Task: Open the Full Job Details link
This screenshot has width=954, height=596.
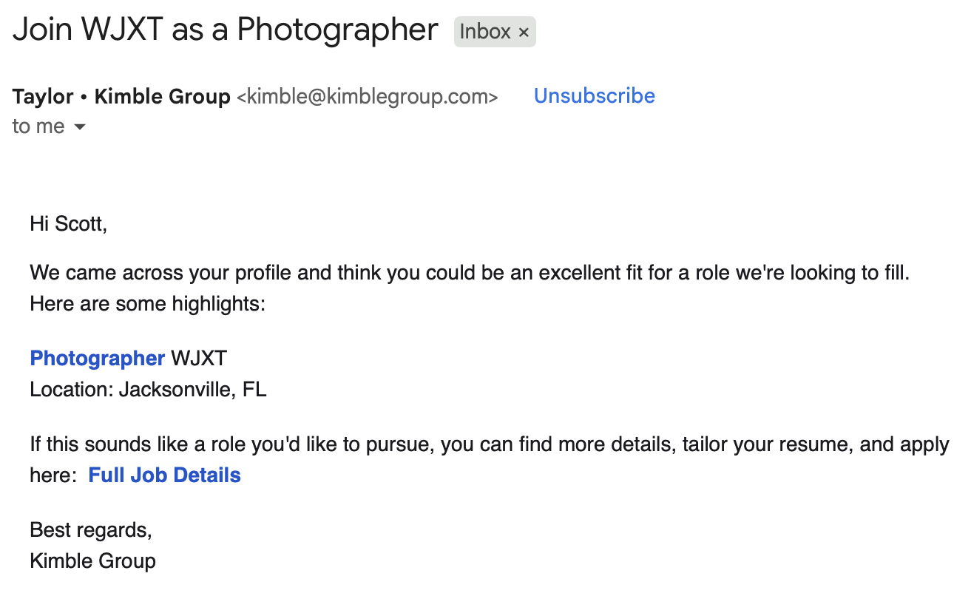Action: [164, 475]
